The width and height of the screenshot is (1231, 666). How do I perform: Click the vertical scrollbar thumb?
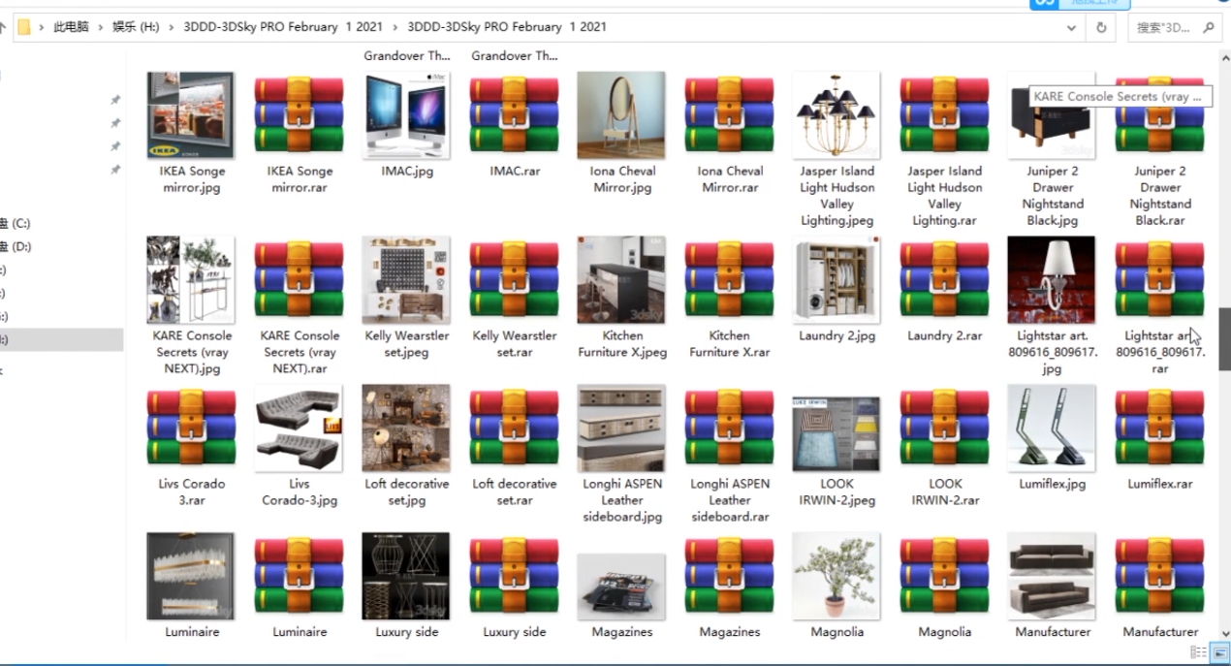(1224, 339)
